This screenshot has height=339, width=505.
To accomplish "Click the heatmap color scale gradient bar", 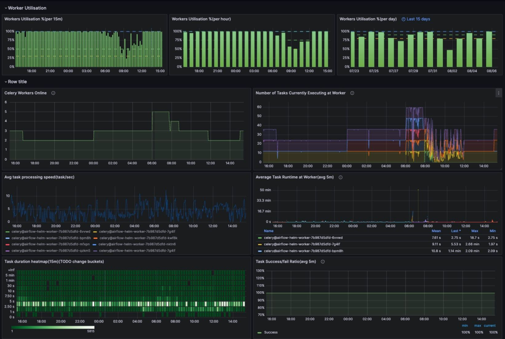I will 53,327.
